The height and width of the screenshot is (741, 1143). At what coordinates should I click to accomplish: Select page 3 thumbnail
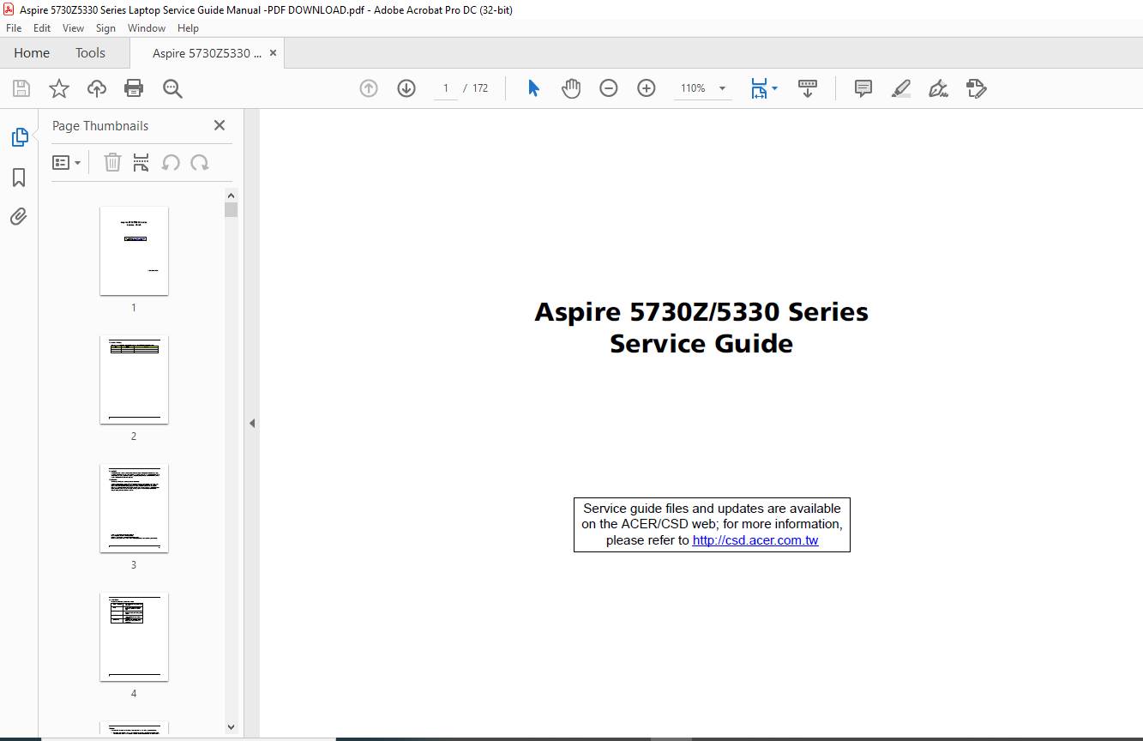pyautogui.click(x=134, y=508)
